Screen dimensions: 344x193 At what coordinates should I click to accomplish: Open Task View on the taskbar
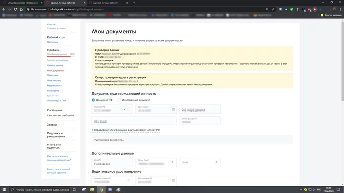(74, 190)
